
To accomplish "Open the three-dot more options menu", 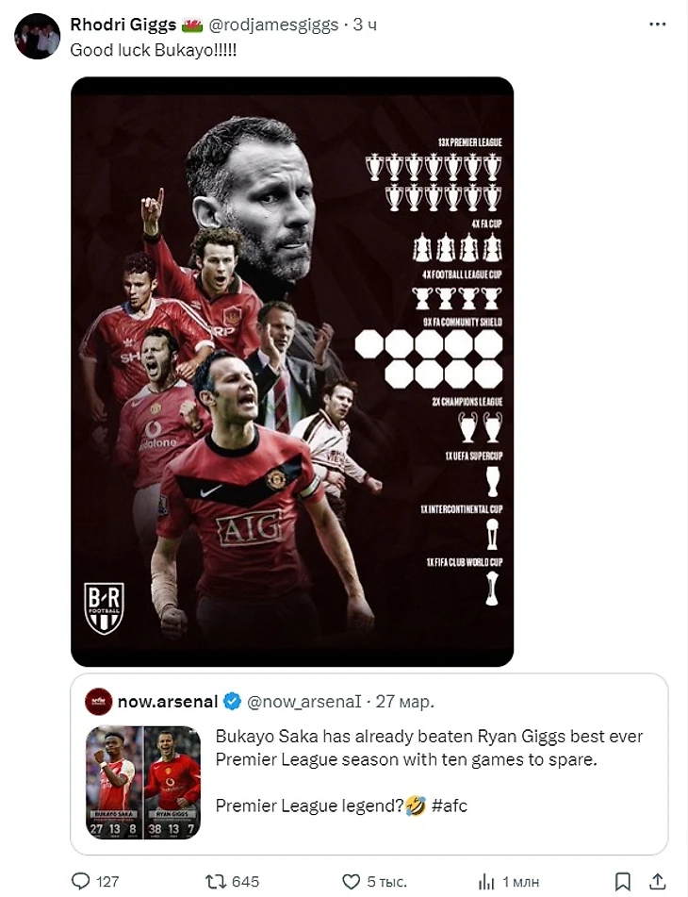I will click(x=658, y=25).
